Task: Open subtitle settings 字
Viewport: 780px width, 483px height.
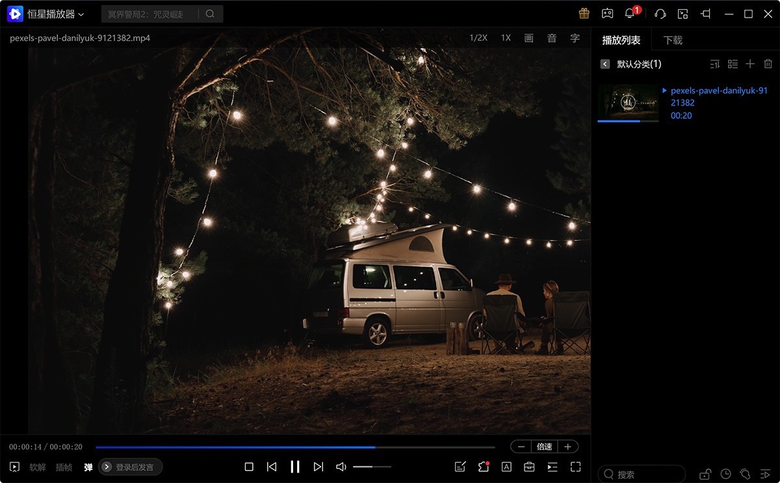Action: click(575, 38)
